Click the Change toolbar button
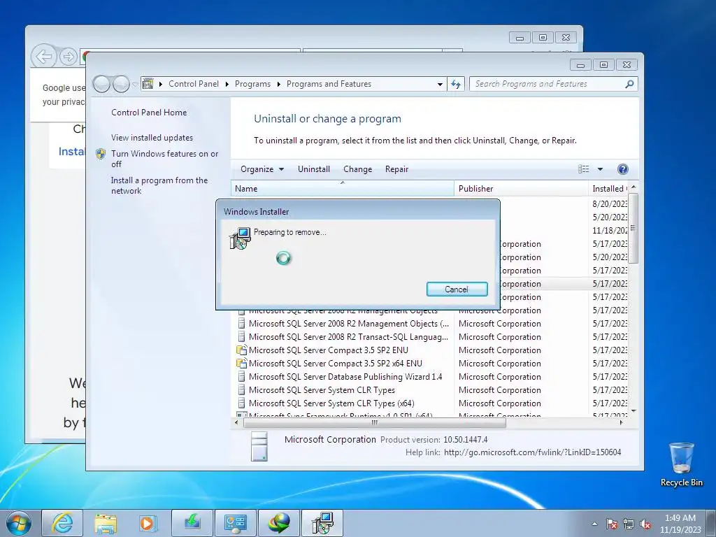Viewport: 716px width, 537px height. pyautogui.click(x=357, y=169)
